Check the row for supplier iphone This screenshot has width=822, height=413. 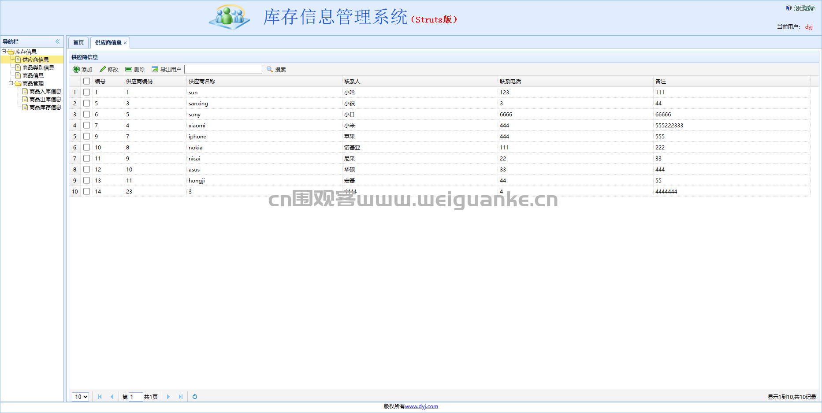click(87, 136)
